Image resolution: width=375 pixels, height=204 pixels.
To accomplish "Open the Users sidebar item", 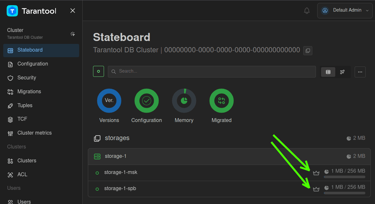I will click(41, 202).
